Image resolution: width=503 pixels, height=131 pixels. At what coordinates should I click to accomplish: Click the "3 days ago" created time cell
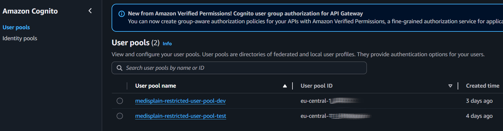point(479,101)
